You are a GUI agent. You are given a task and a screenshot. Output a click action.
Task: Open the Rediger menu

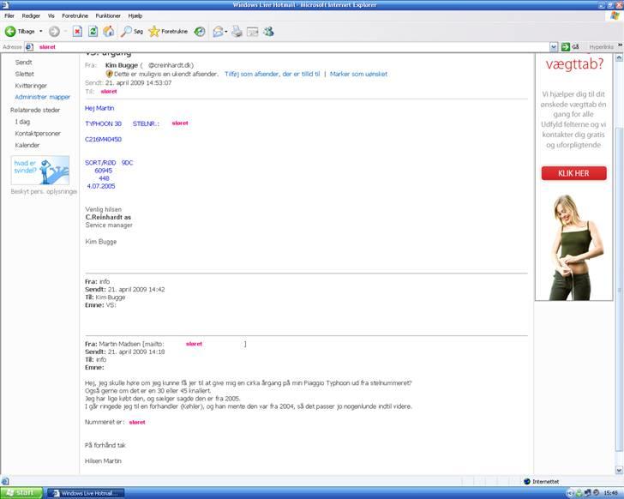click(x=31, y=15)
